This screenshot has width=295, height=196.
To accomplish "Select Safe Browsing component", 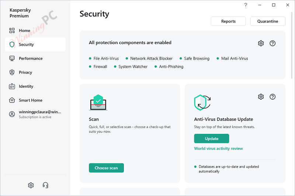I will (x=195, y=58).
